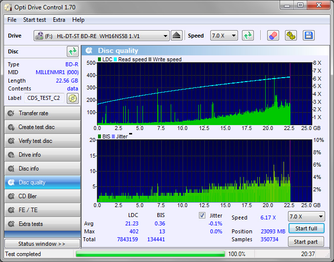The height and width of the screenshot is (262, 334).
Task: Click the disc label edit icon
Action: pyautogui.click(x=73, y=98)
